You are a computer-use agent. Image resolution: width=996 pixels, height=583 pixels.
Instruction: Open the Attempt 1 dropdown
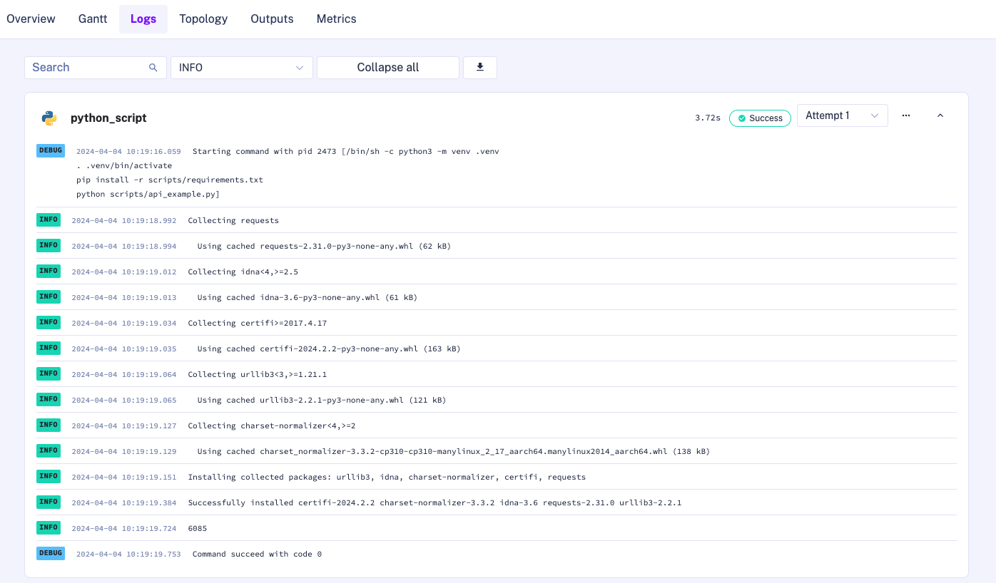point(842,115)
